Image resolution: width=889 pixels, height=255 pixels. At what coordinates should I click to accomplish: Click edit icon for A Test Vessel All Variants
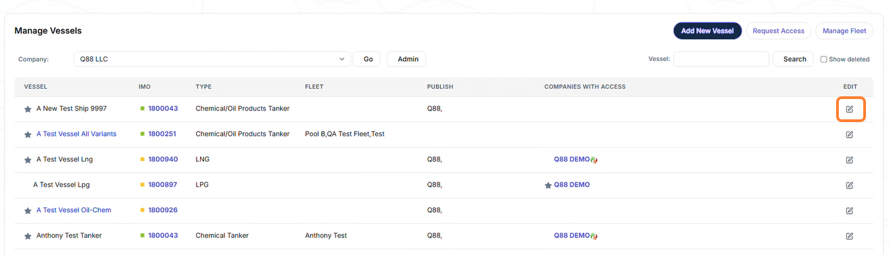[x=850, y=134]
